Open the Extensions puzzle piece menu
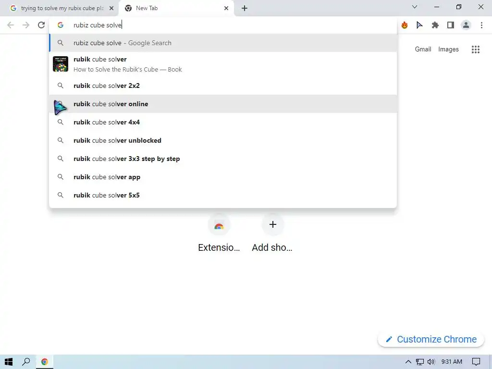This screenshot has width=492, height=369. point(435,25)
